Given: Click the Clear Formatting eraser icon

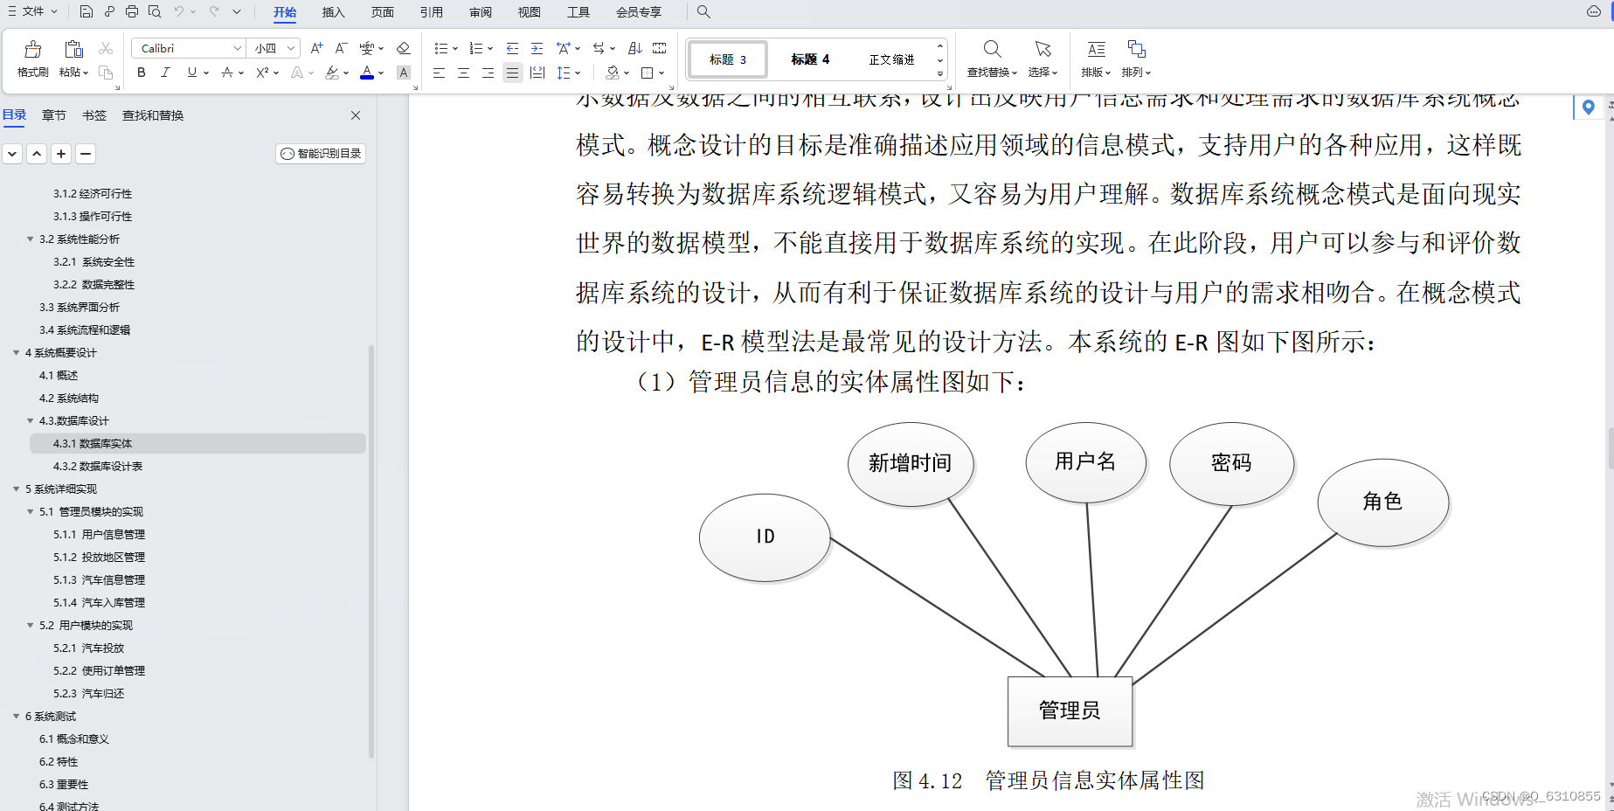Looking at the screenshot, I should click(403, 48).
